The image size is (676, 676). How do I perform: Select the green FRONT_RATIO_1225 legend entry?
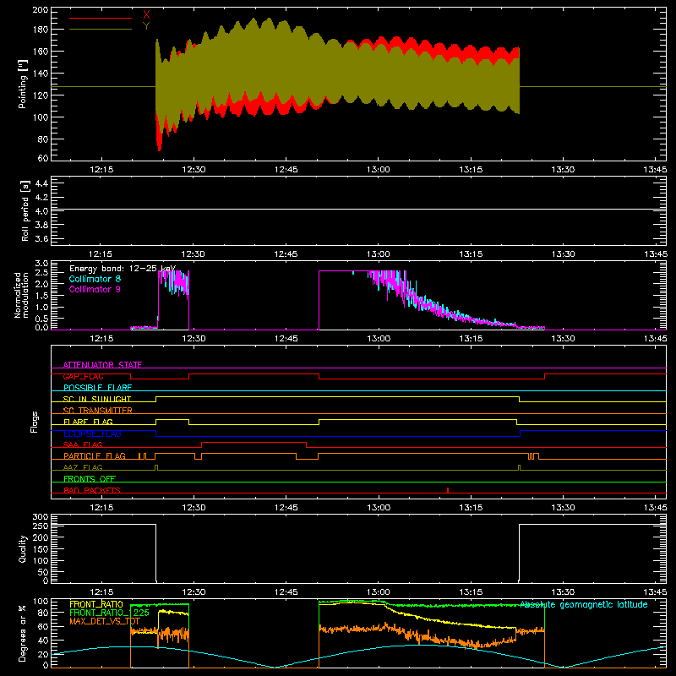(x=110, y=613)
